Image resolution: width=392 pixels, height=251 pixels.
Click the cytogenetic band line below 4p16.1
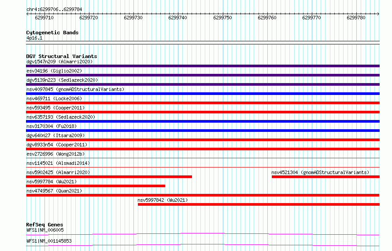(x=203, y=43)
